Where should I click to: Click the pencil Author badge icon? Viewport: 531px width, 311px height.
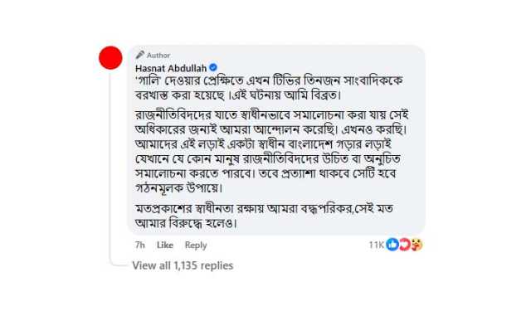140,55
